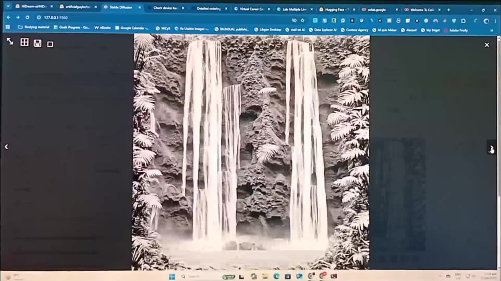Screen dimensions: 501x281
Task: Open the Detailed coloring tab
Action: [208, 9]
